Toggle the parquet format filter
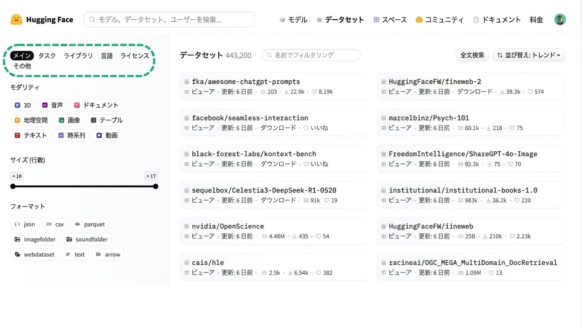Viewport: 582px width, 327px height. point(90,224)
